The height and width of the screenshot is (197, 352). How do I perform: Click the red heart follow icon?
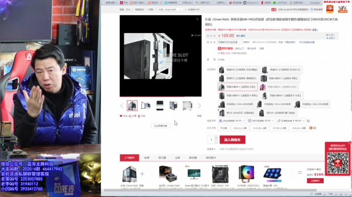click(x=121, y=116)
